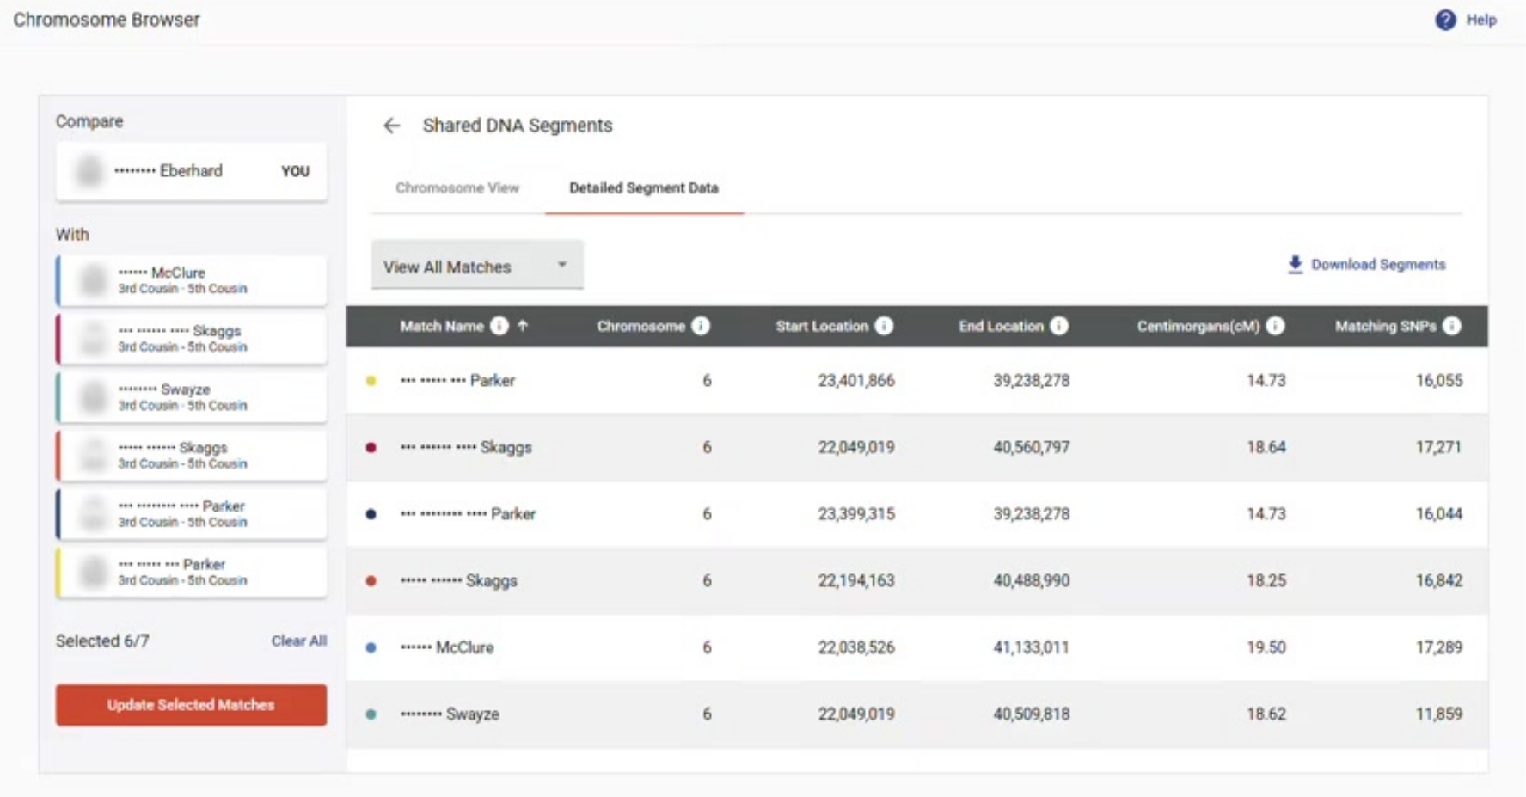Image resolution: width=1526 pixels, height=797 pixels.
Task: Click the back arrow beside Shared DNA Segments
Action: [x=391, y=126]
